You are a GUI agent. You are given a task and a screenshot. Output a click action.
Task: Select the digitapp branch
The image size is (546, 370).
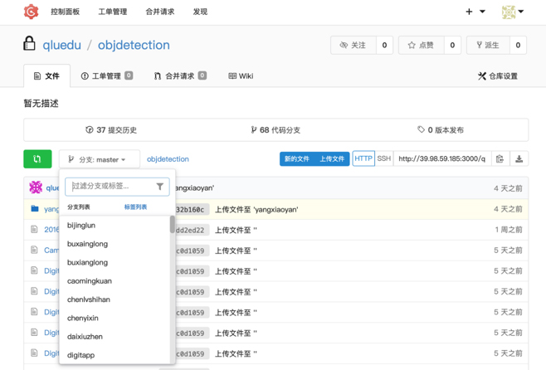[115, 355]
